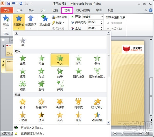Select 无 to remove the animation
Screen dimensions: 154x137
23,42
